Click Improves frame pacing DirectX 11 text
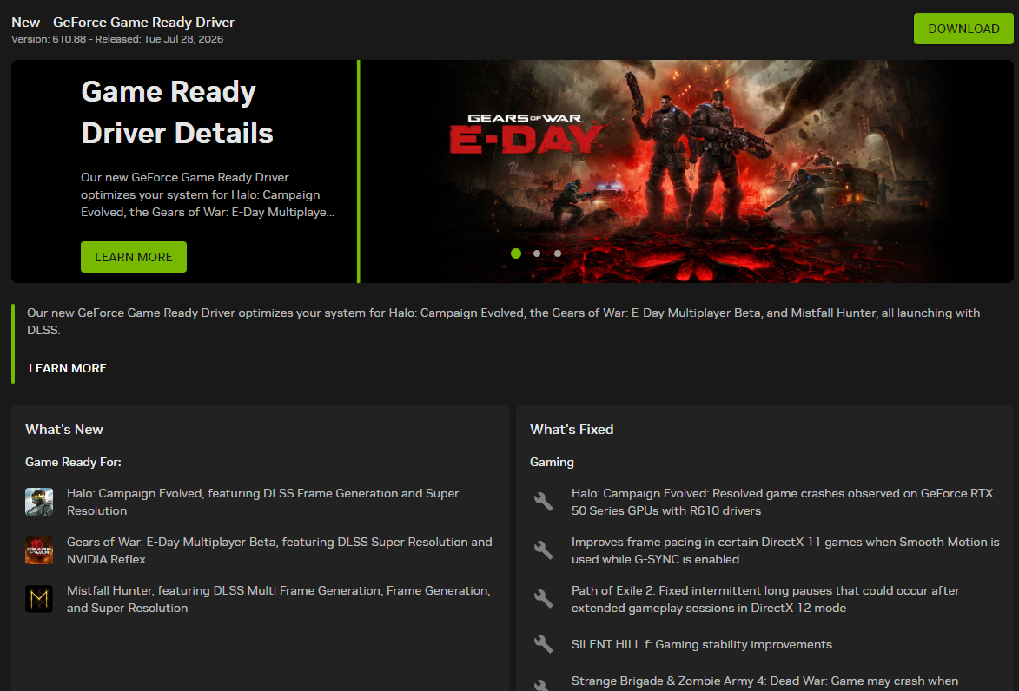 pyautogui.click(x=785, y=550)
